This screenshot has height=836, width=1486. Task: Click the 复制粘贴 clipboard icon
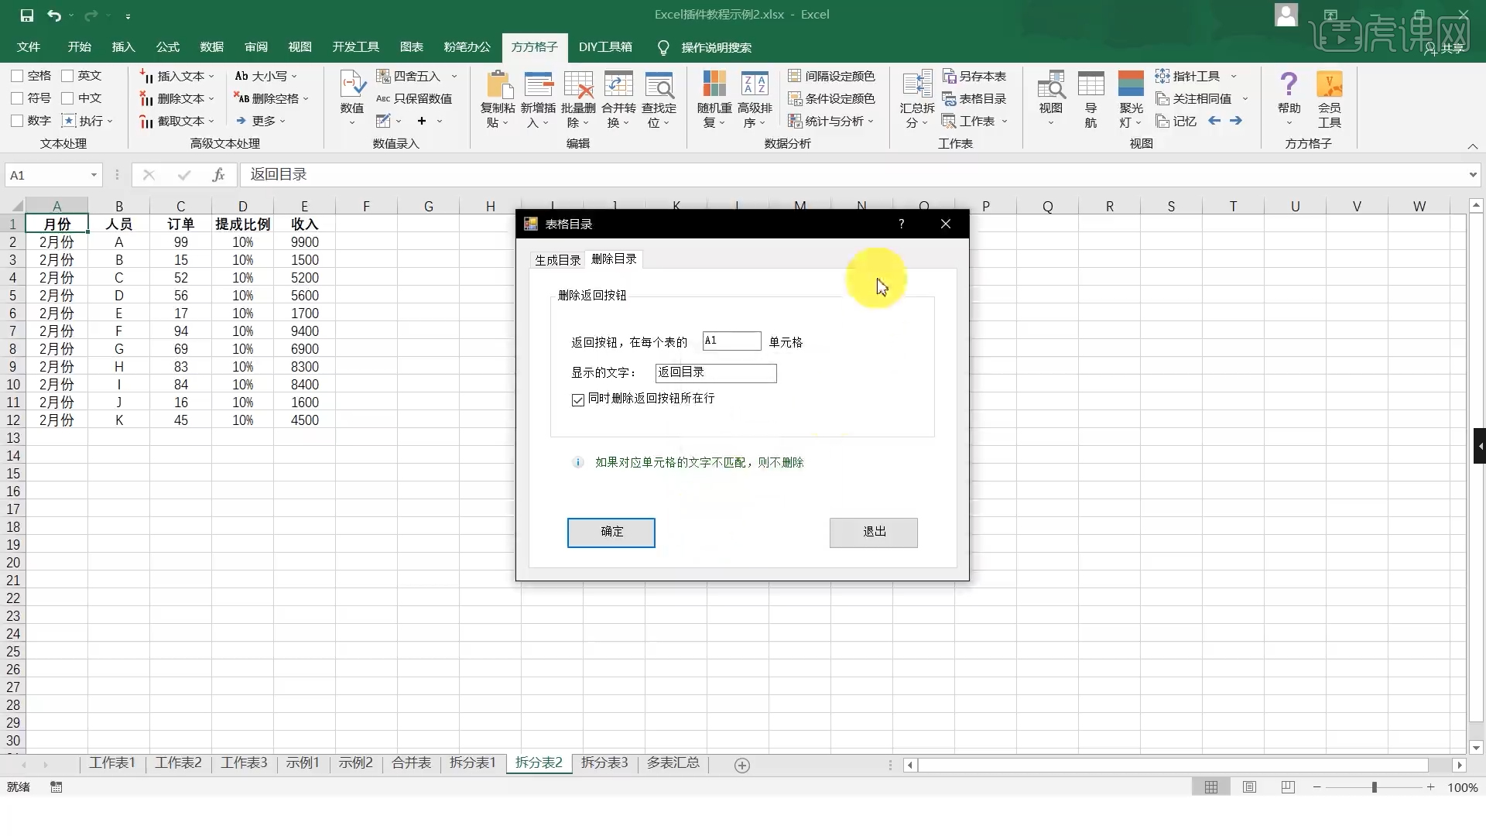(x=498, y=84)
